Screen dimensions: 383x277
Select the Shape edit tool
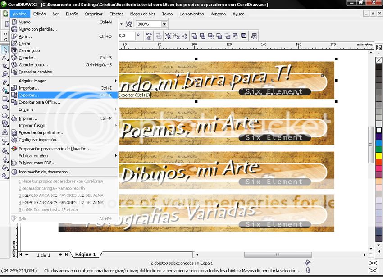tap(5, 58)
